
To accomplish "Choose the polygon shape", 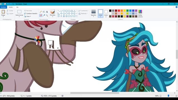I will pyautogui.click(x=72, y=11).
